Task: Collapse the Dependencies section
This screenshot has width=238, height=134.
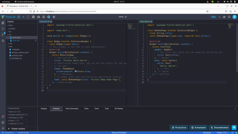Action: 7,108
